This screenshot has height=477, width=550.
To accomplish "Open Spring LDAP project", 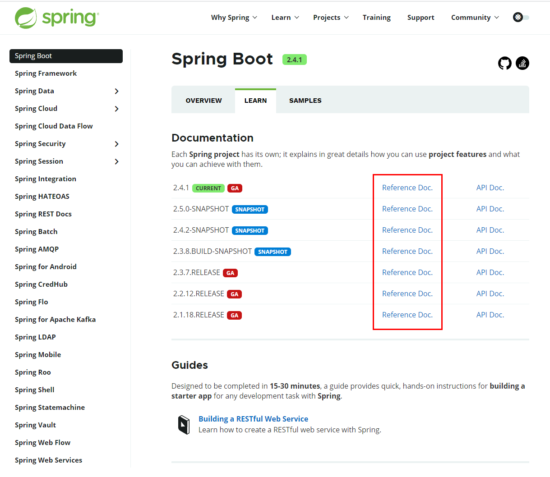I will [x=35, y=337].
